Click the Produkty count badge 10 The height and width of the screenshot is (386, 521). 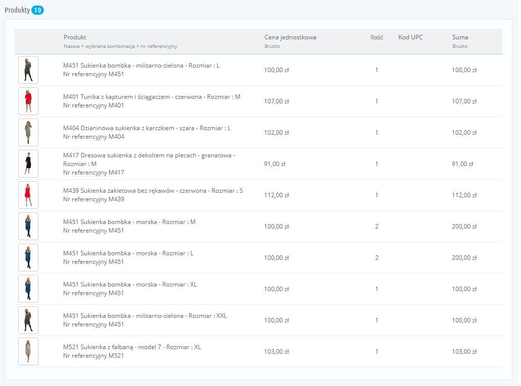point(37,10)
